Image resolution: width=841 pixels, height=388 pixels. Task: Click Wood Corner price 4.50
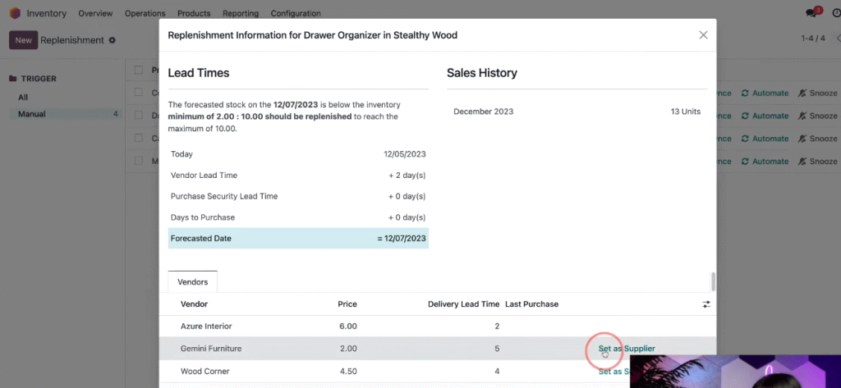[348, 372]
